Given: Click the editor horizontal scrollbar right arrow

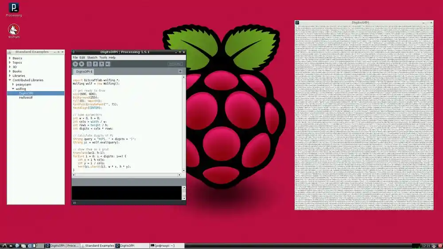Looking at the screenshot, I should 179,175.
